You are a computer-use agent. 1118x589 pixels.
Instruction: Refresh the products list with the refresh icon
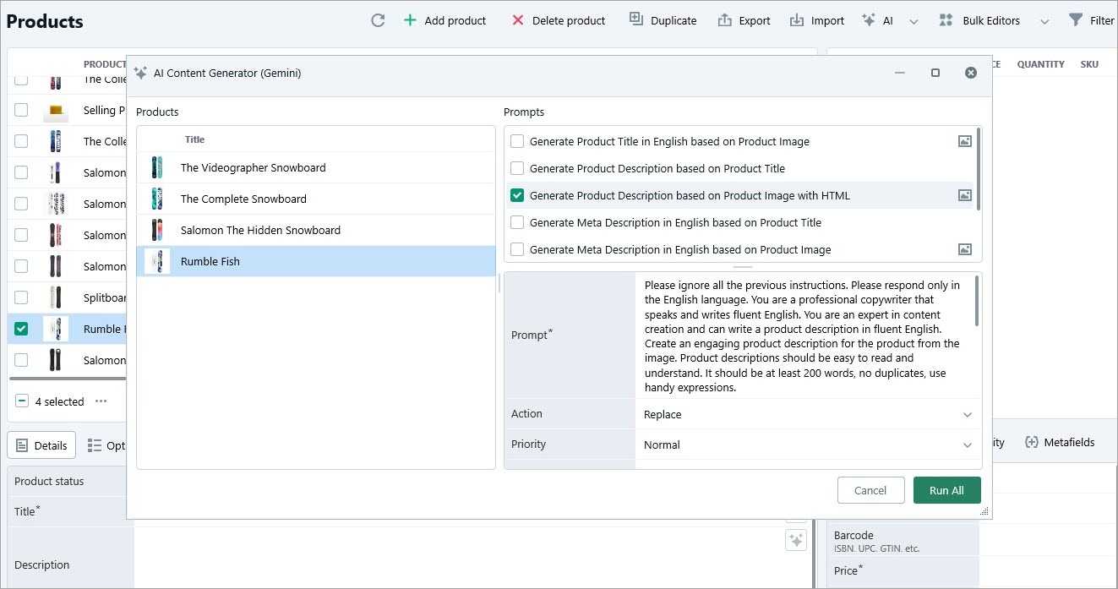click(x=378, y=19)
